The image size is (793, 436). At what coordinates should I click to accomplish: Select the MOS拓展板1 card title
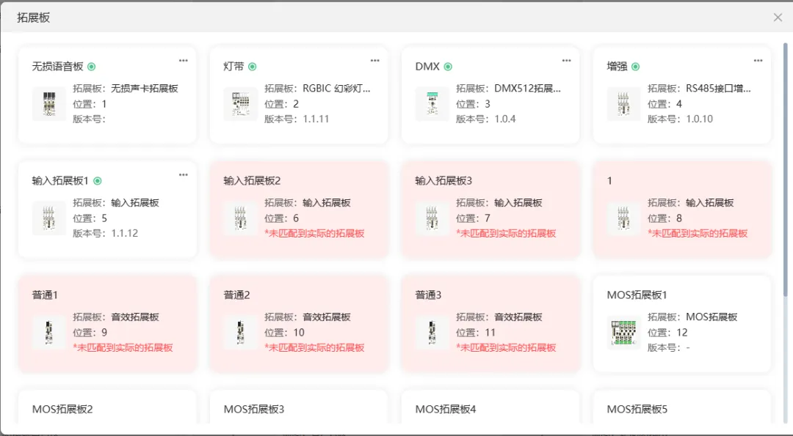[x=637, y=295]
